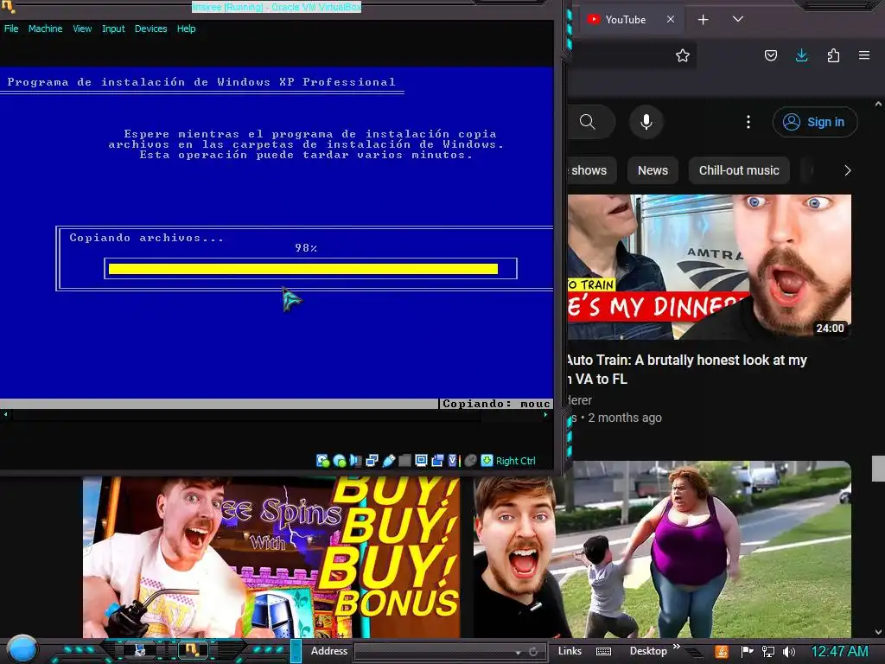Click the network adapters icon in VirtualBox status bar
885x664 pixels.
pos(372,461)
